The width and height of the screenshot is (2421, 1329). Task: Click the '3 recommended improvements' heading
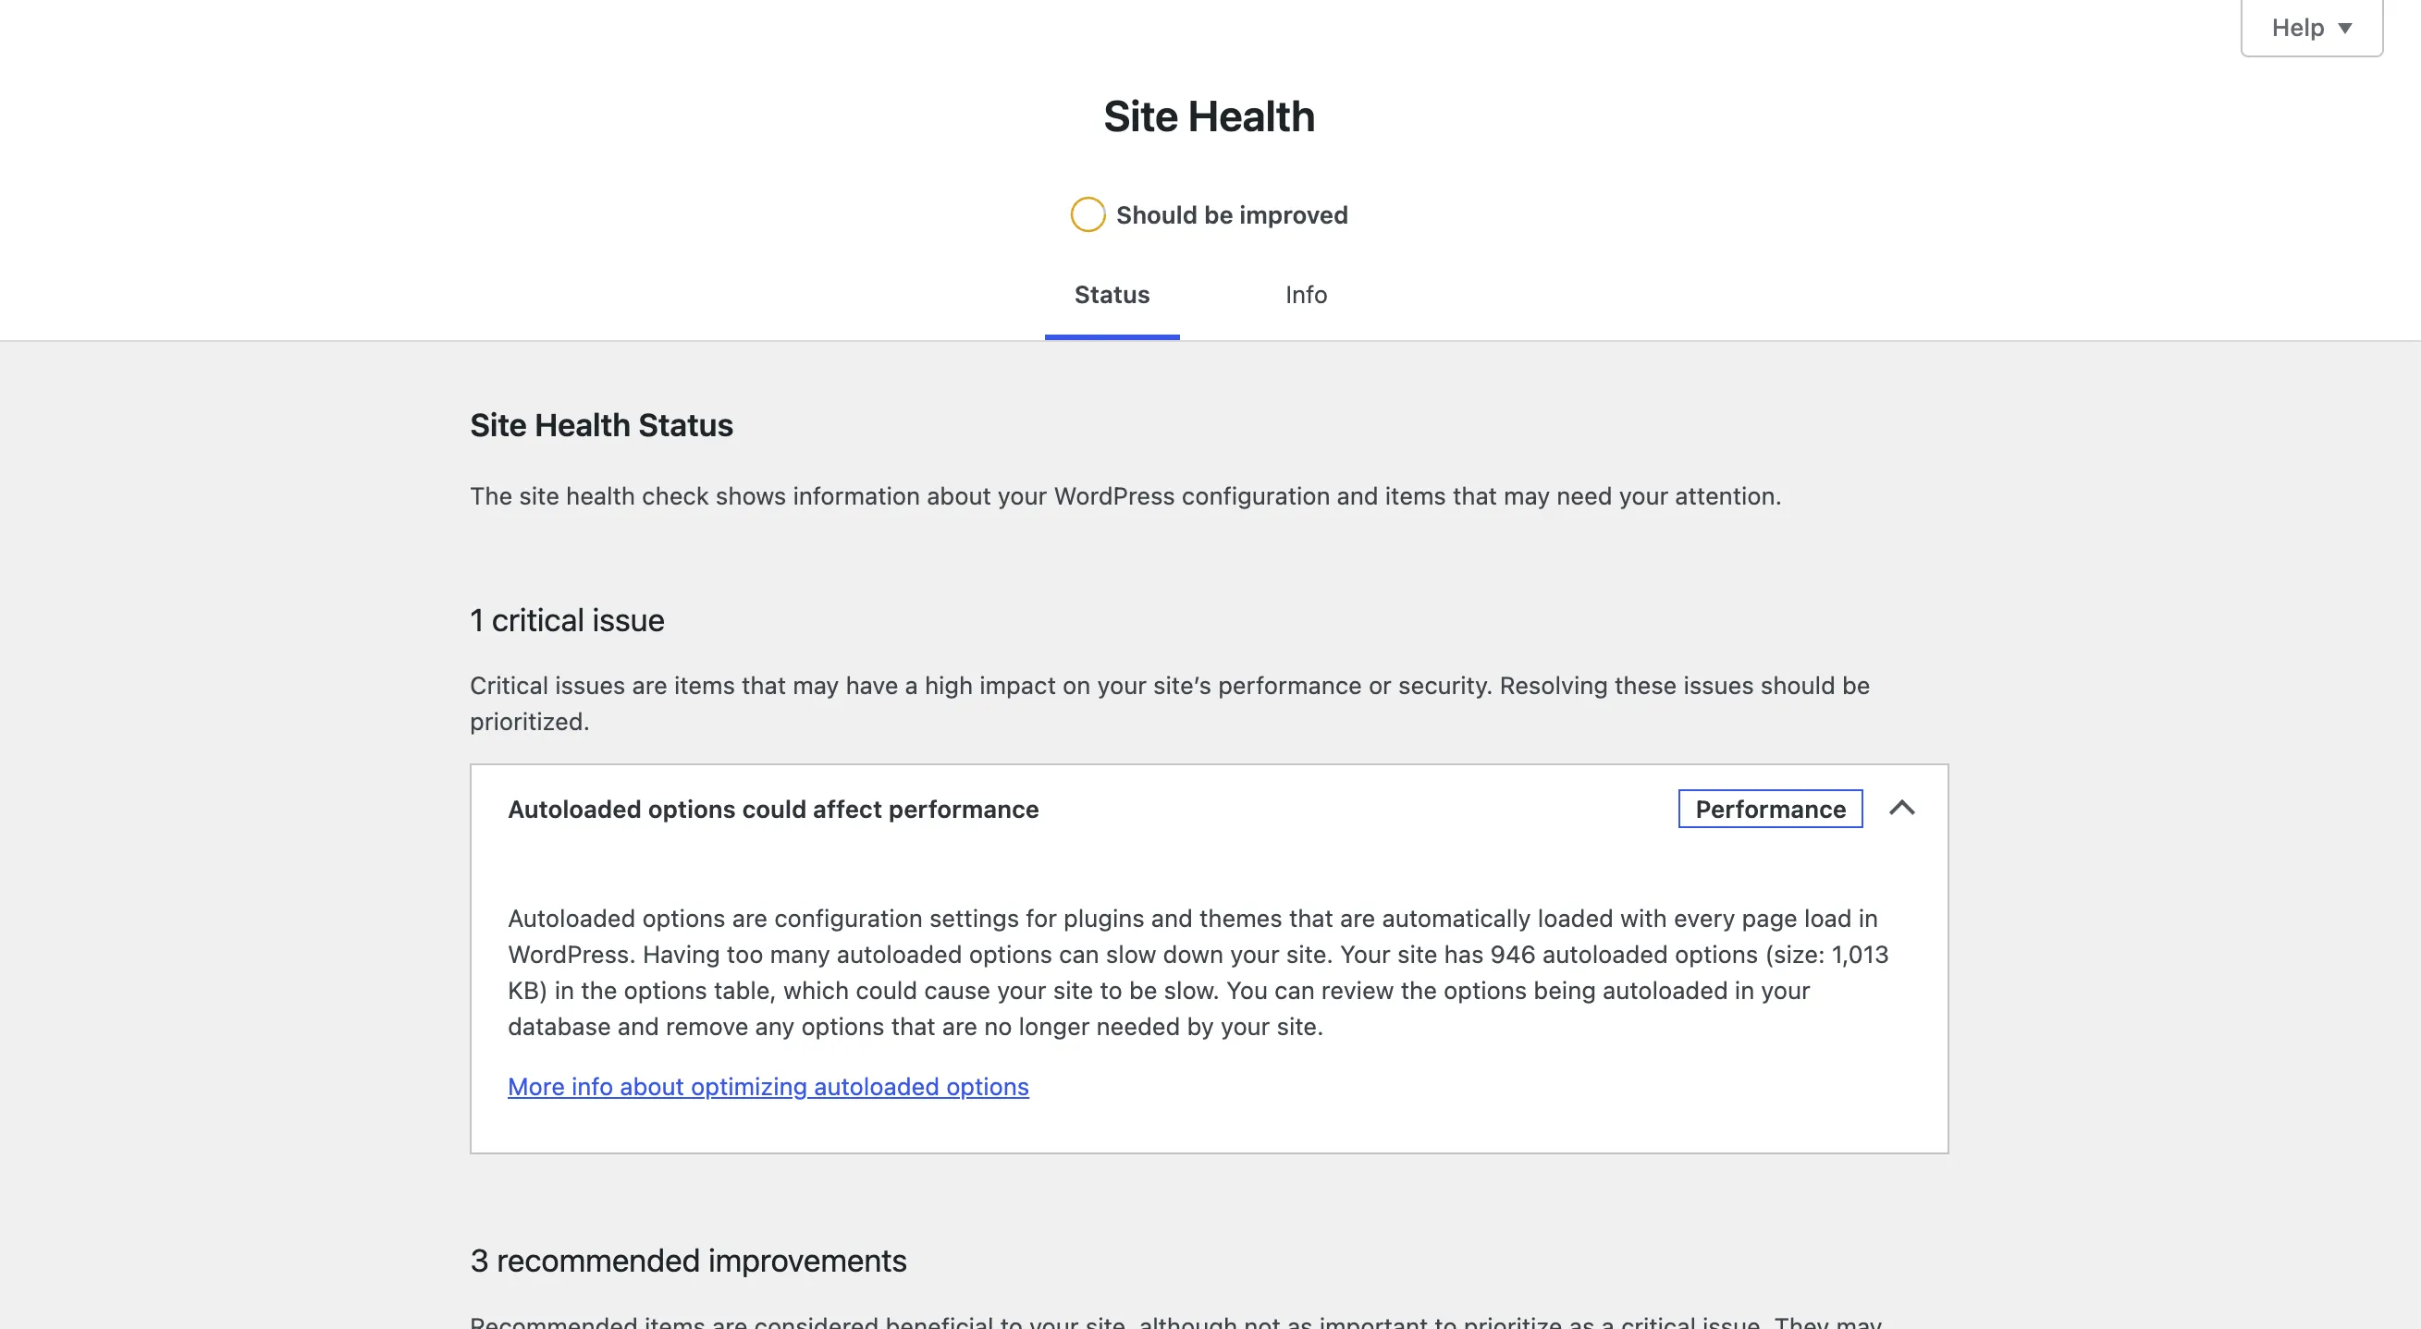[x=688, y=1260]
